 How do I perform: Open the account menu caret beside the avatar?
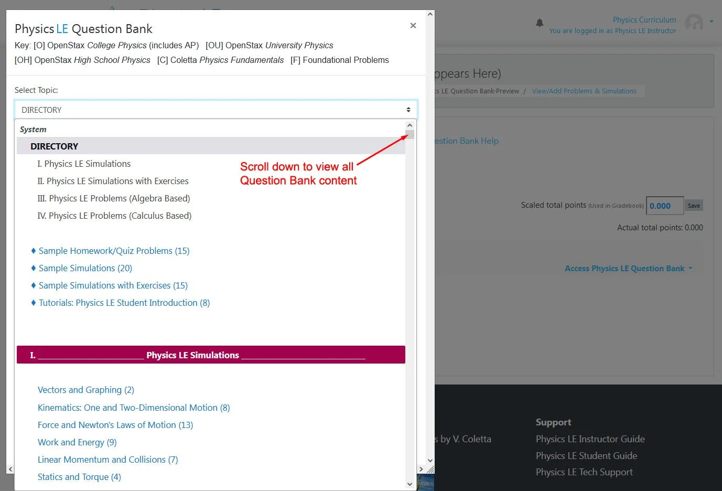coord(712,21)
